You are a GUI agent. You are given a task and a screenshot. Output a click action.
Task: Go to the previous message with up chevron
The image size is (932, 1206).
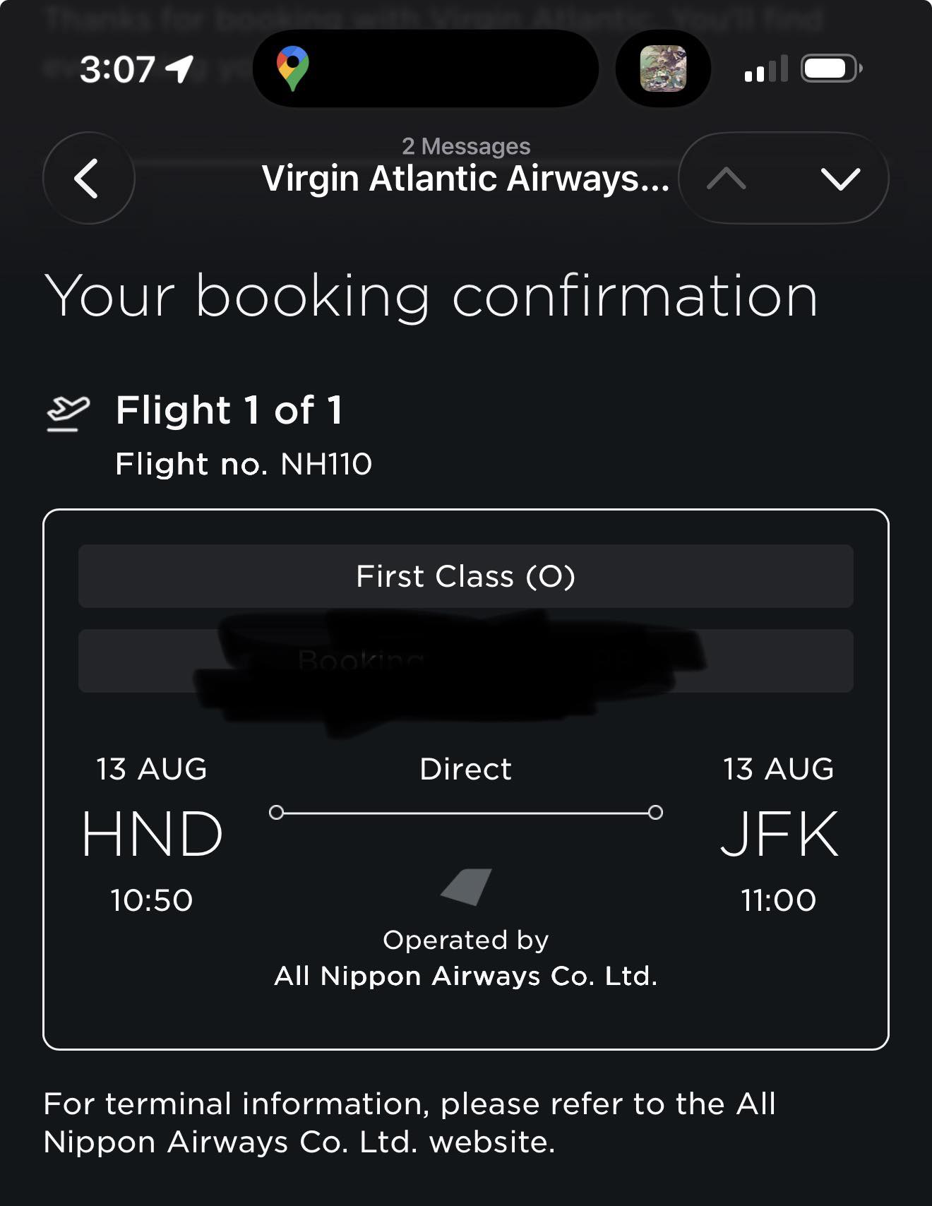point(727,179)
